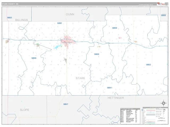Click the DUNN county label
This screenshot has width=170, height=127.
[x=70, y=14]
